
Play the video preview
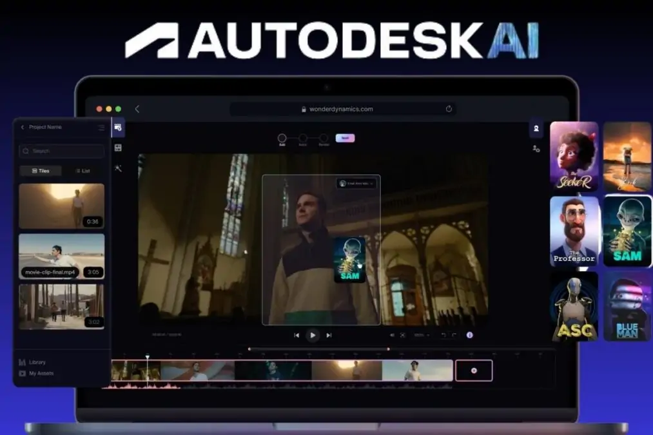tap(313, 335)
